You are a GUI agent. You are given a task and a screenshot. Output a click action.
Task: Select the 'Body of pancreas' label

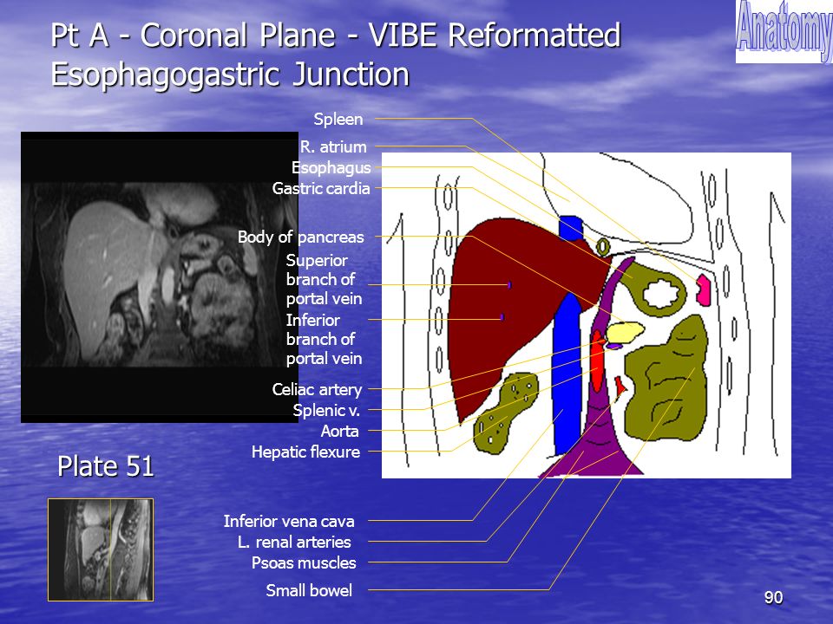coord(301,237)
